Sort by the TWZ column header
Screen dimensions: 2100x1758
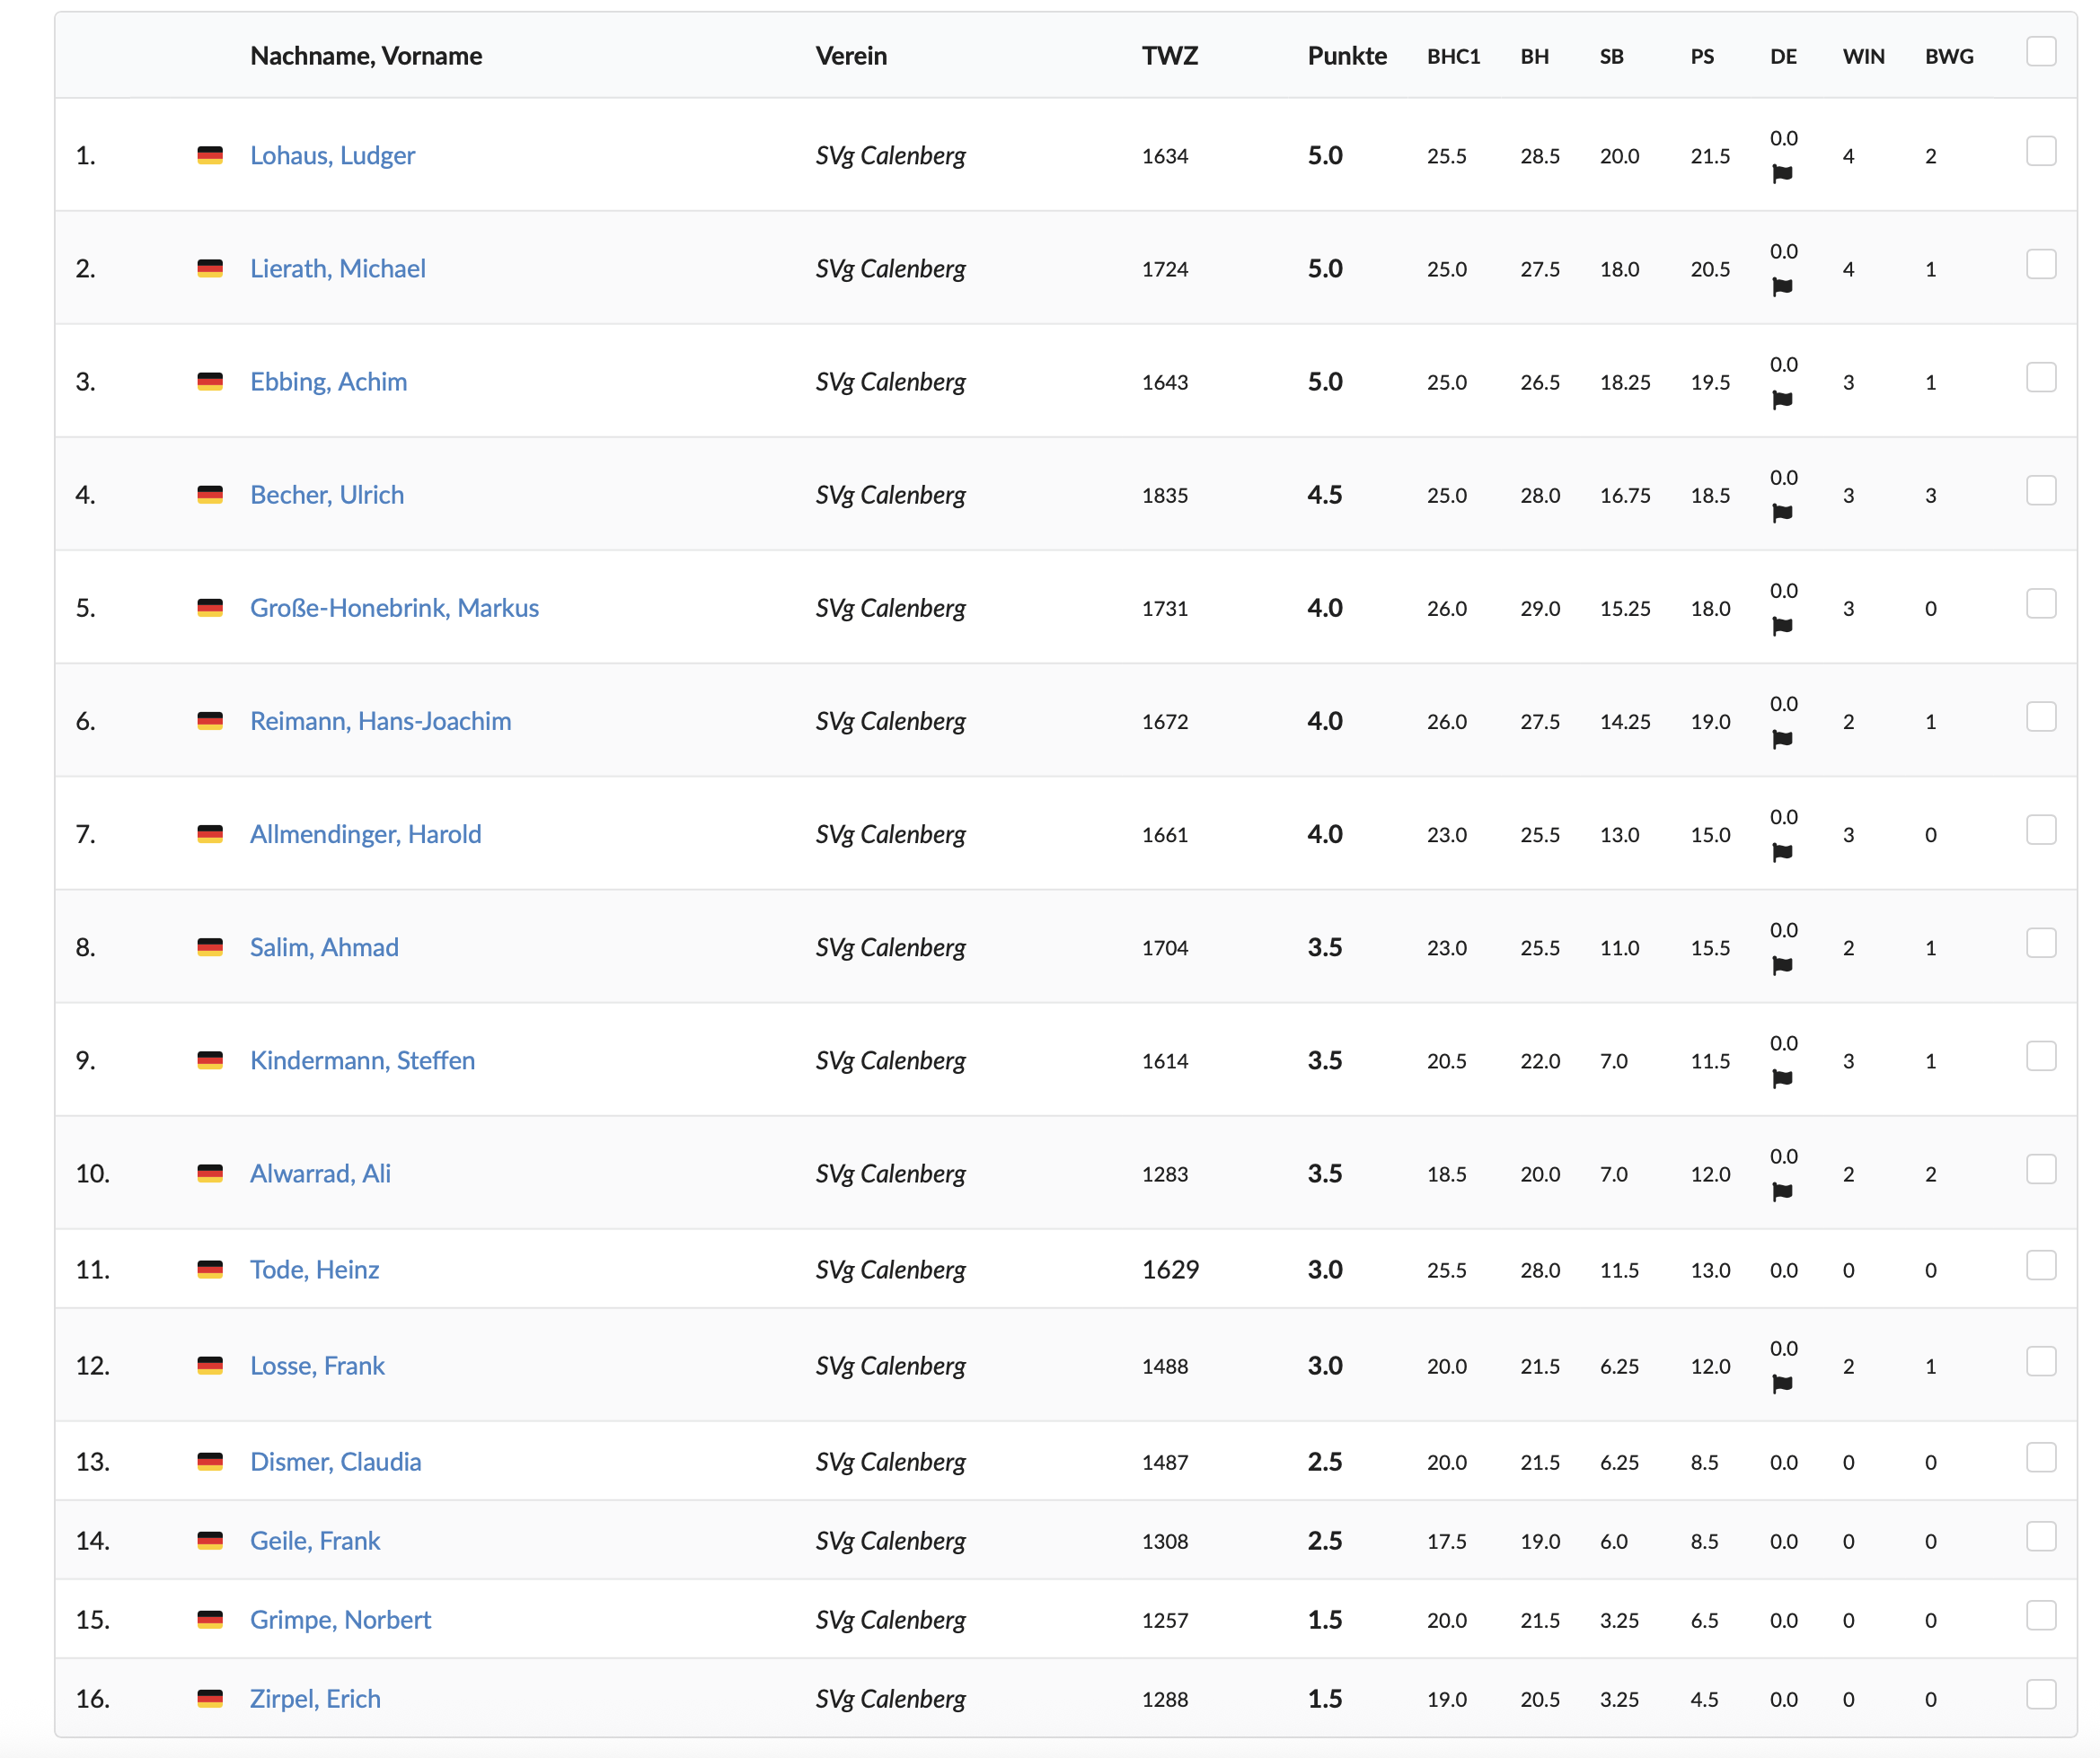pyautogui.click(x=1170, y=56)
